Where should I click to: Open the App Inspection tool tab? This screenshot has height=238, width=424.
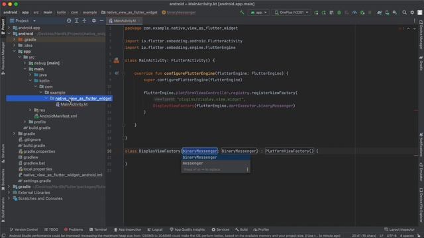[127, 229]
